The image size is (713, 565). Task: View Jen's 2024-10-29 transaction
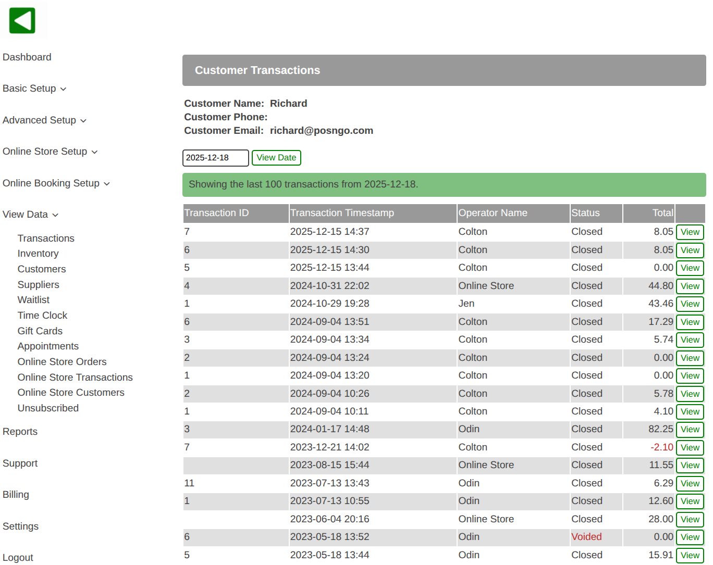[690, 304]
